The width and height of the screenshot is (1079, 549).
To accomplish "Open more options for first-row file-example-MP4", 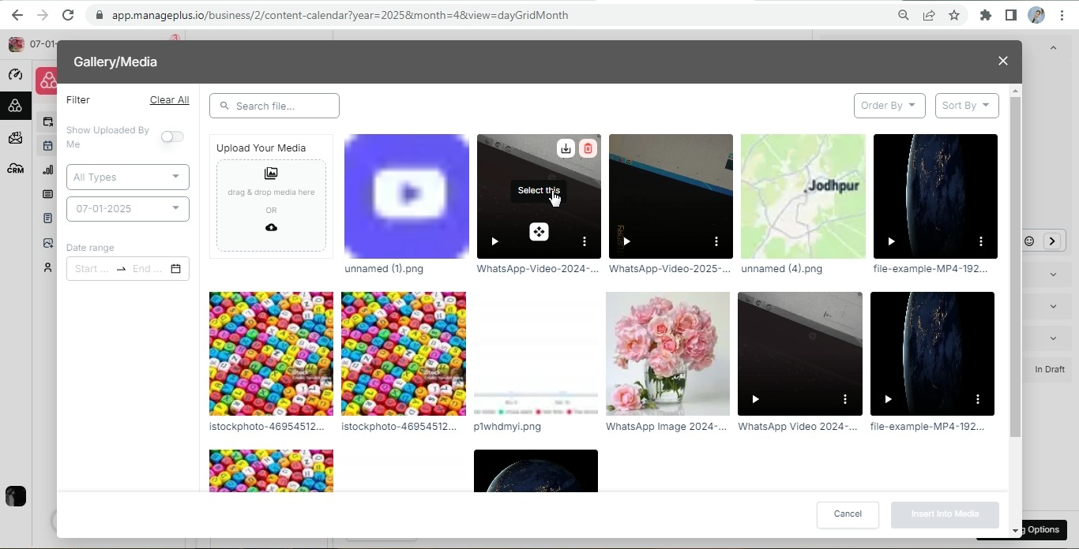I will (x=981, y=241).
